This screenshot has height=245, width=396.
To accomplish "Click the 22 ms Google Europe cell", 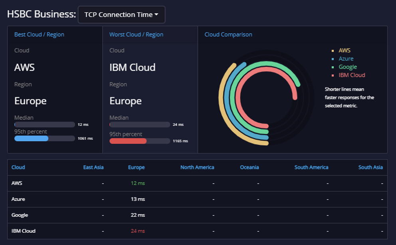I will click(138, 215).
